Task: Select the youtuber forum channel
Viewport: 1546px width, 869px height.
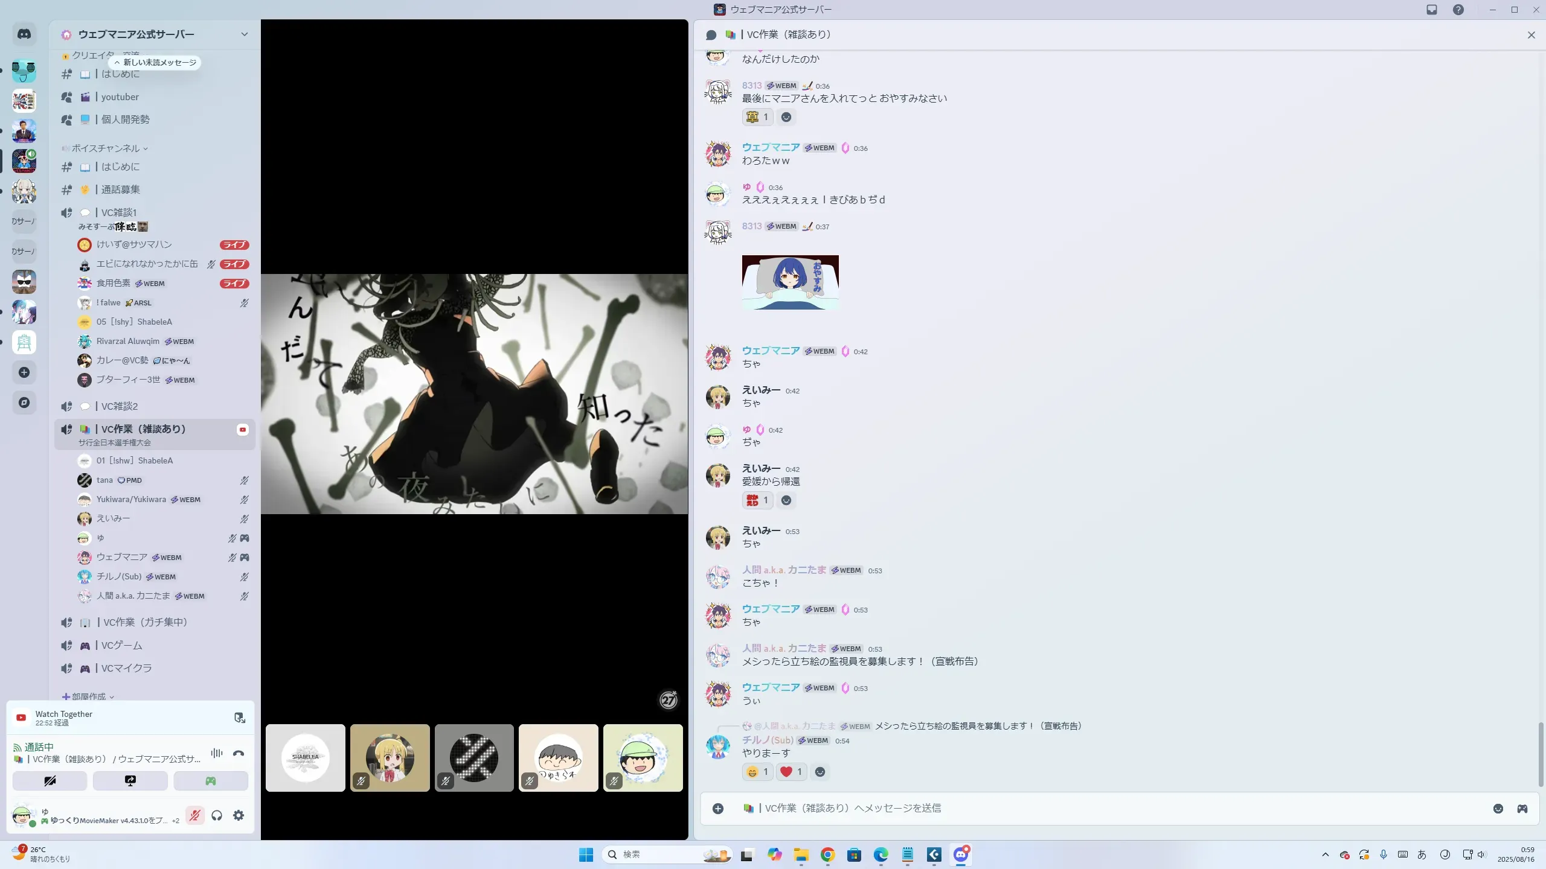Action: [x=120, y=97]
